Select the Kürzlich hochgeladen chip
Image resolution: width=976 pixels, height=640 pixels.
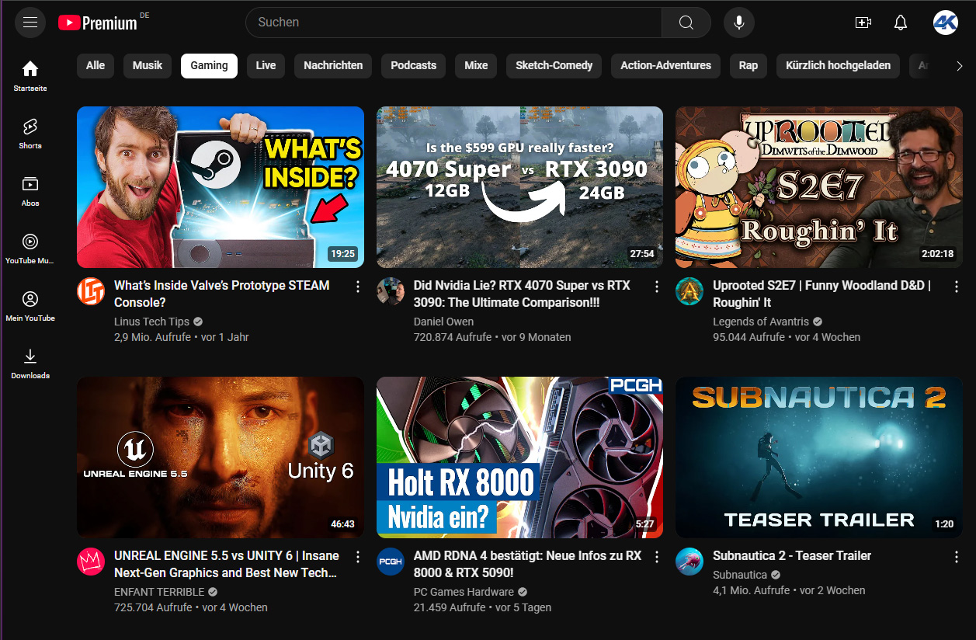(839, 66)
